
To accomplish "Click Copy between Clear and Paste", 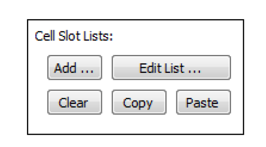I will point(139,102).
